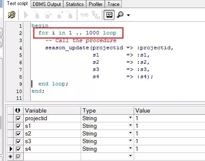Screen dimensions: 205x161
Task: Click the Variable column header
Action: 52,110
